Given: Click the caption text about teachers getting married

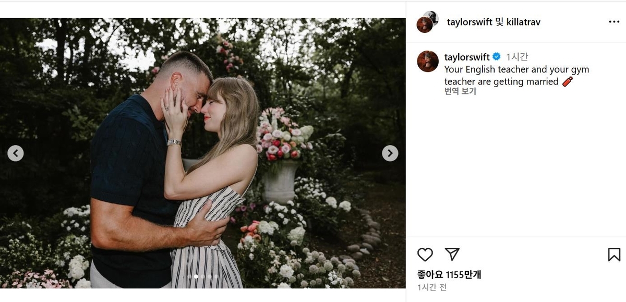Looking at the screenshot, I should click(516, 76).
